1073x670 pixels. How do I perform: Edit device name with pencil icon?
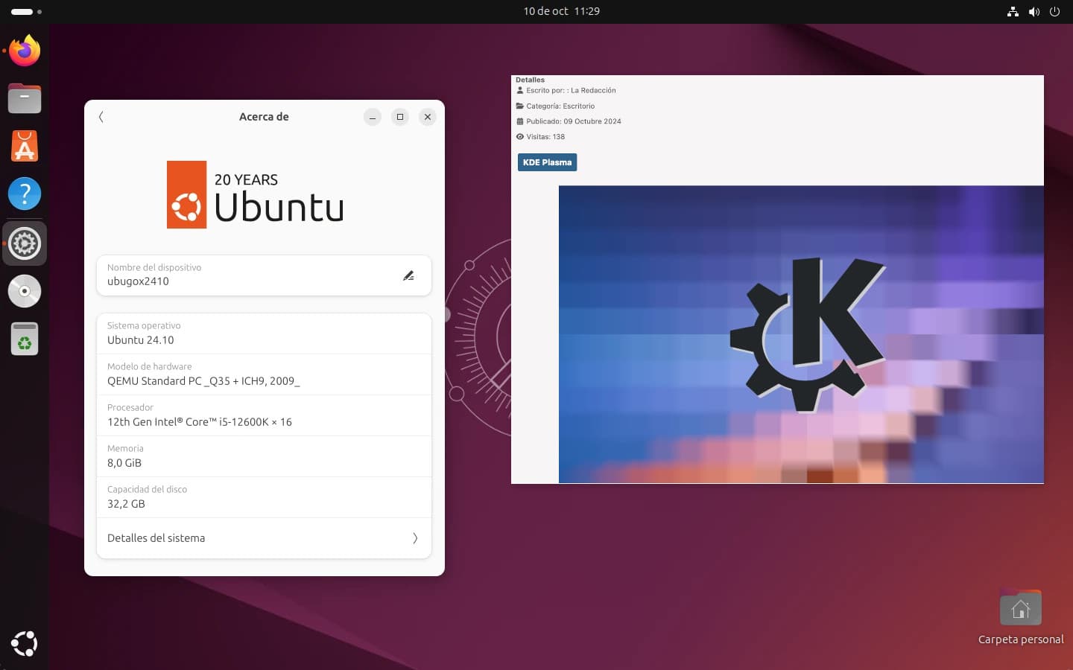pyautogui.click(x=408, y=275)
